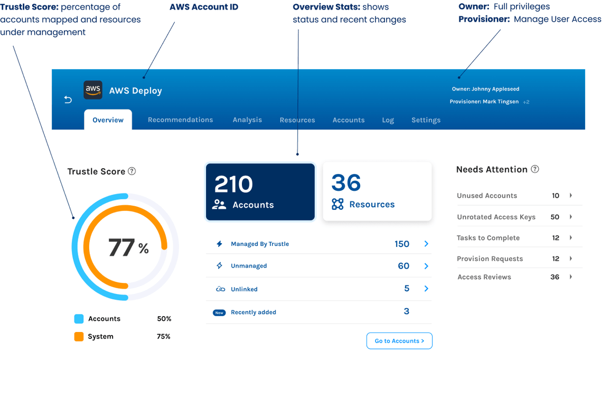Viewport: 602px width, 396px height.
Task: Expand the Unrotated Access Keys arrow
Action: (x=571, y=217)
